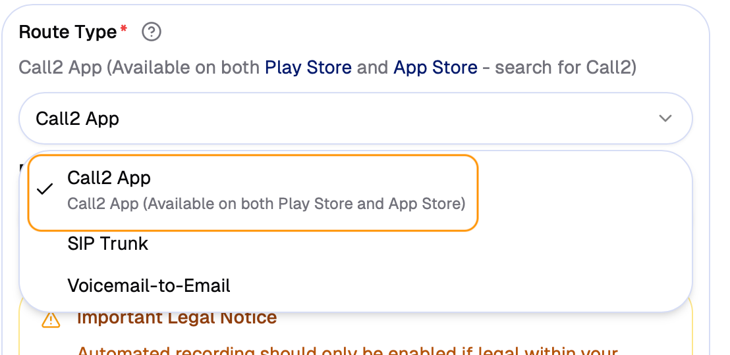Click the Route Type combo box field
730x355 pixels.
point(356,118)
